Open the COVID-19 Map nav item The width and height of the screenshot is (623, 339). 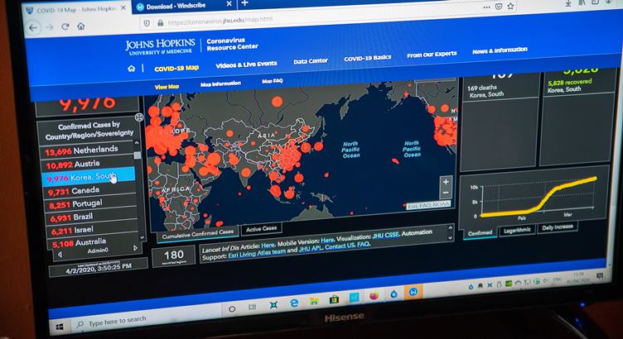176,68
